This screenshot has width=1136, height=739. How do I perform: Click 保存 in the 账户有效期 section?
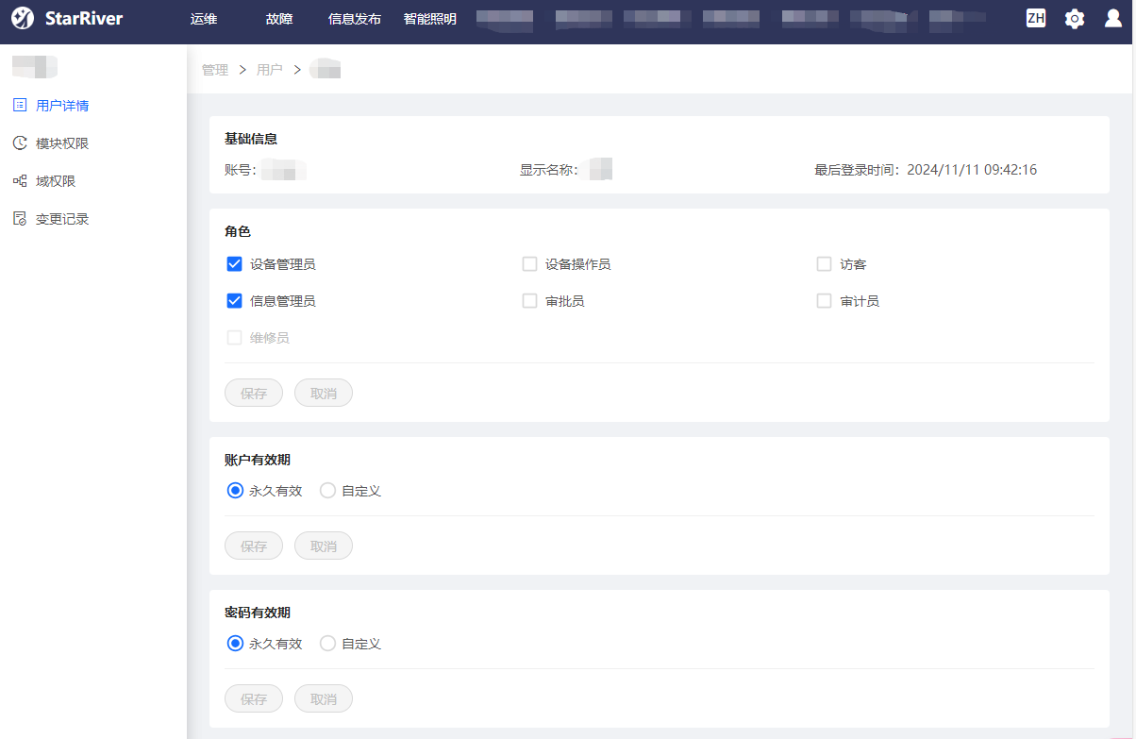click(254, 546)
